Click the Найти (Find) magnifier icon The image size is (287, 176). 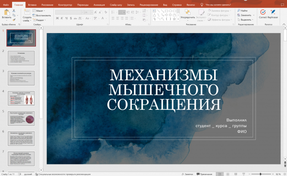(x=238, y=10)
